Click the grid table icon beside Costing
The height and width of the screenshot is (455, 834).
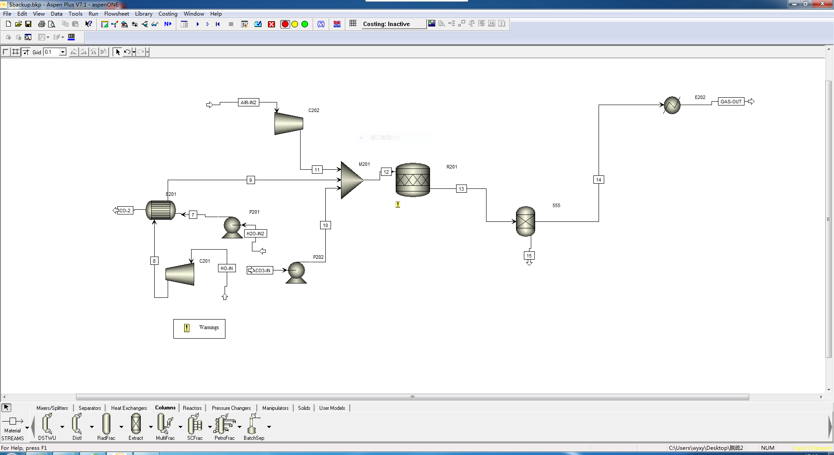(353, 23)
